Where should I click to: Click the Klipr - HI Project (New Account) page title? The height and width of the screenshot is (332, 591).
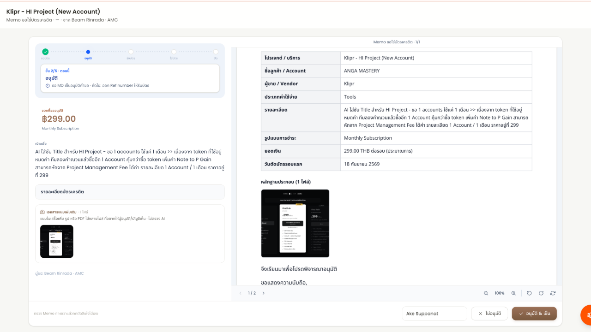click(x=53, y=12)
